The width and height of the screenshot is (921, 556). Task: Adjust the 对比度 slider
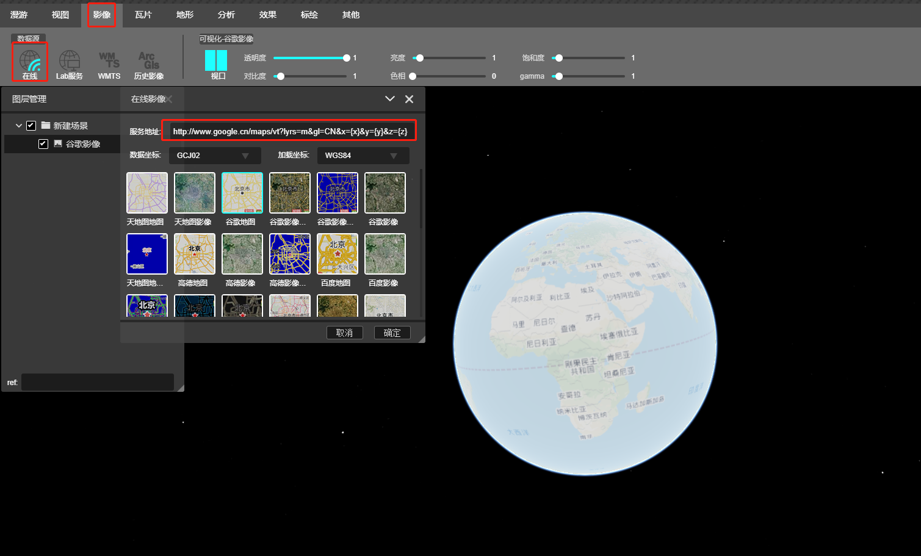click(310, 76)
